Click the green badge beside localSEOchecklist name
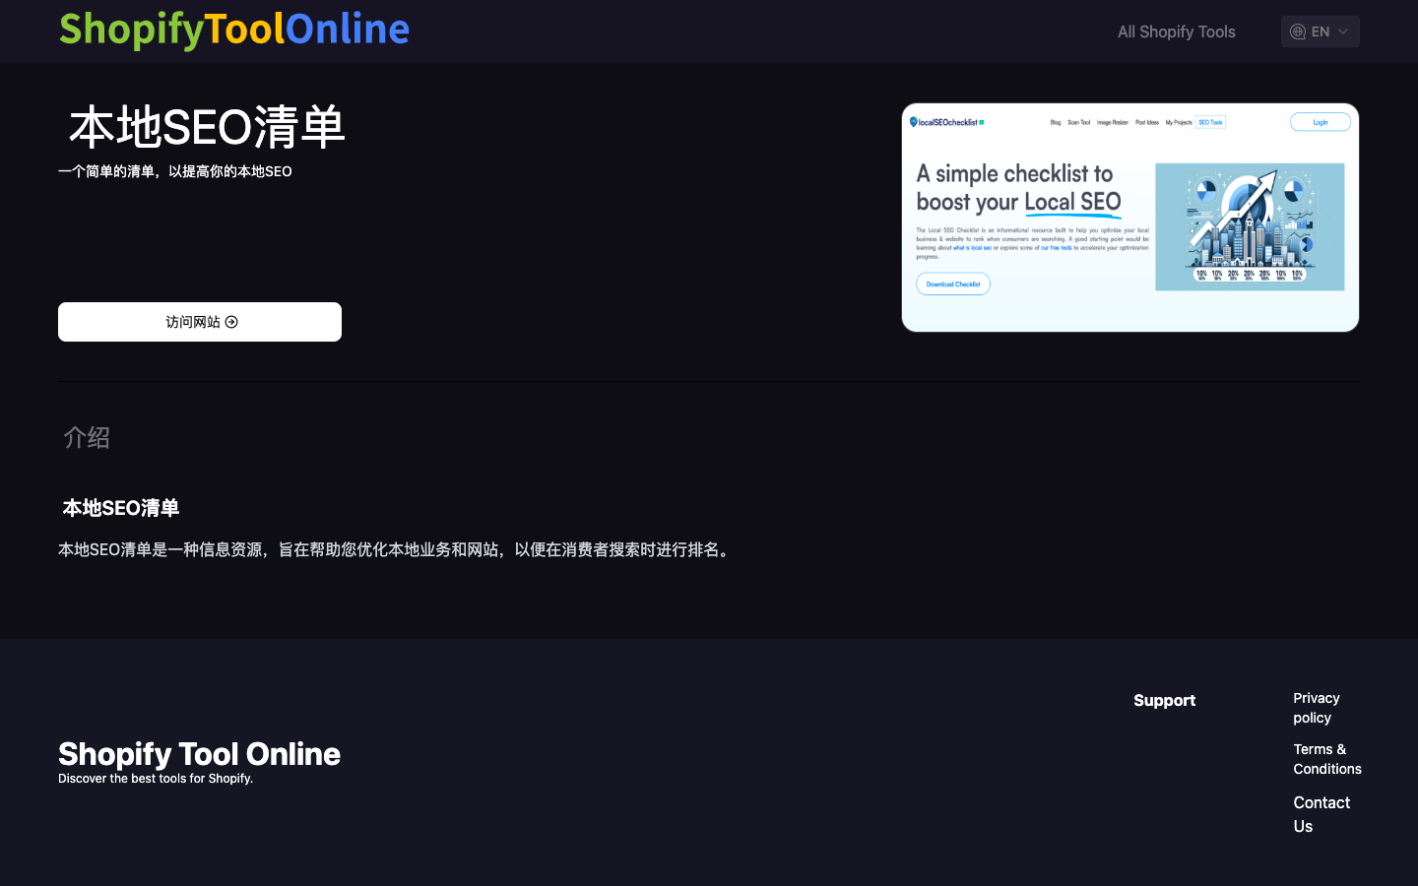The image size is (1418, 886). tap(982, 121)
